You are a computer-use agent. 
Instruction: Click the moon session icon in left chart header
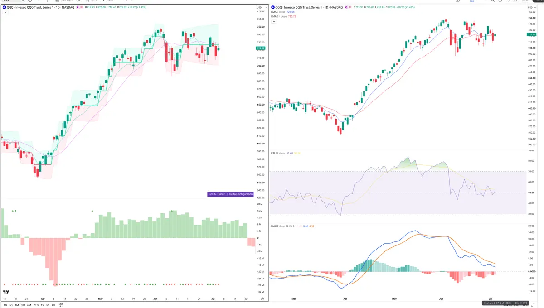78,7
